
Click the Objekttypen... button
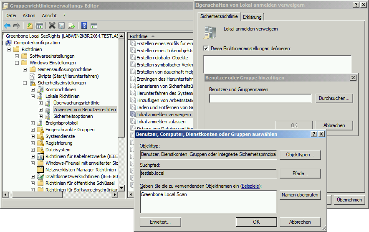300,155
